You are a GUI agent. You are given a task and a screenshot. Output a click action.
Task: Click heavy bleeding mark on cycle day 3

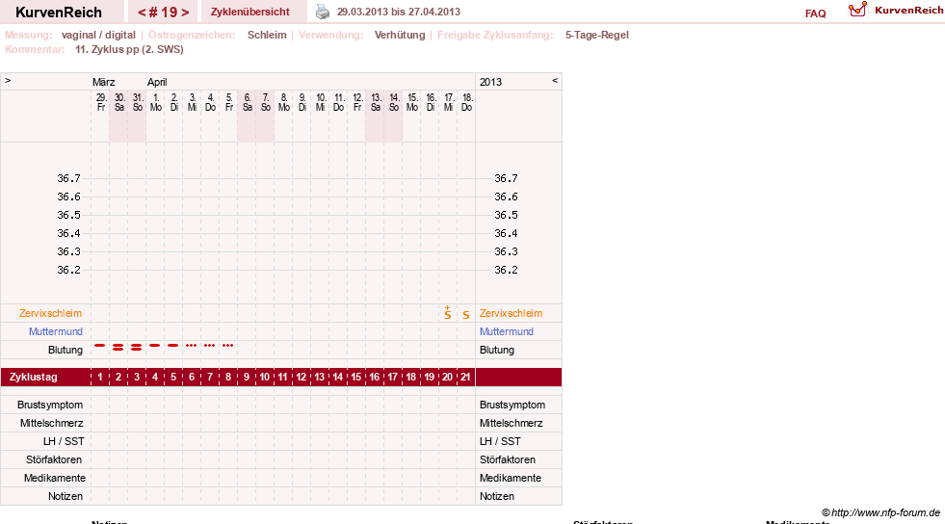click(x=136, y=347)
